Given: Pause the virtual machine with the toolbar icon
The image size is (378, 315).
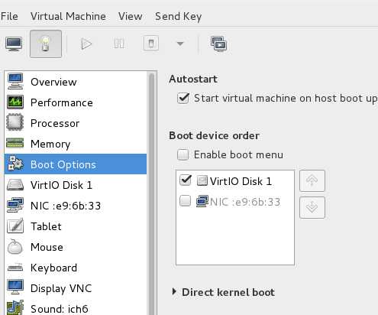Looking at the screenshot, I should pyautogui.click(x=118, y=44).
